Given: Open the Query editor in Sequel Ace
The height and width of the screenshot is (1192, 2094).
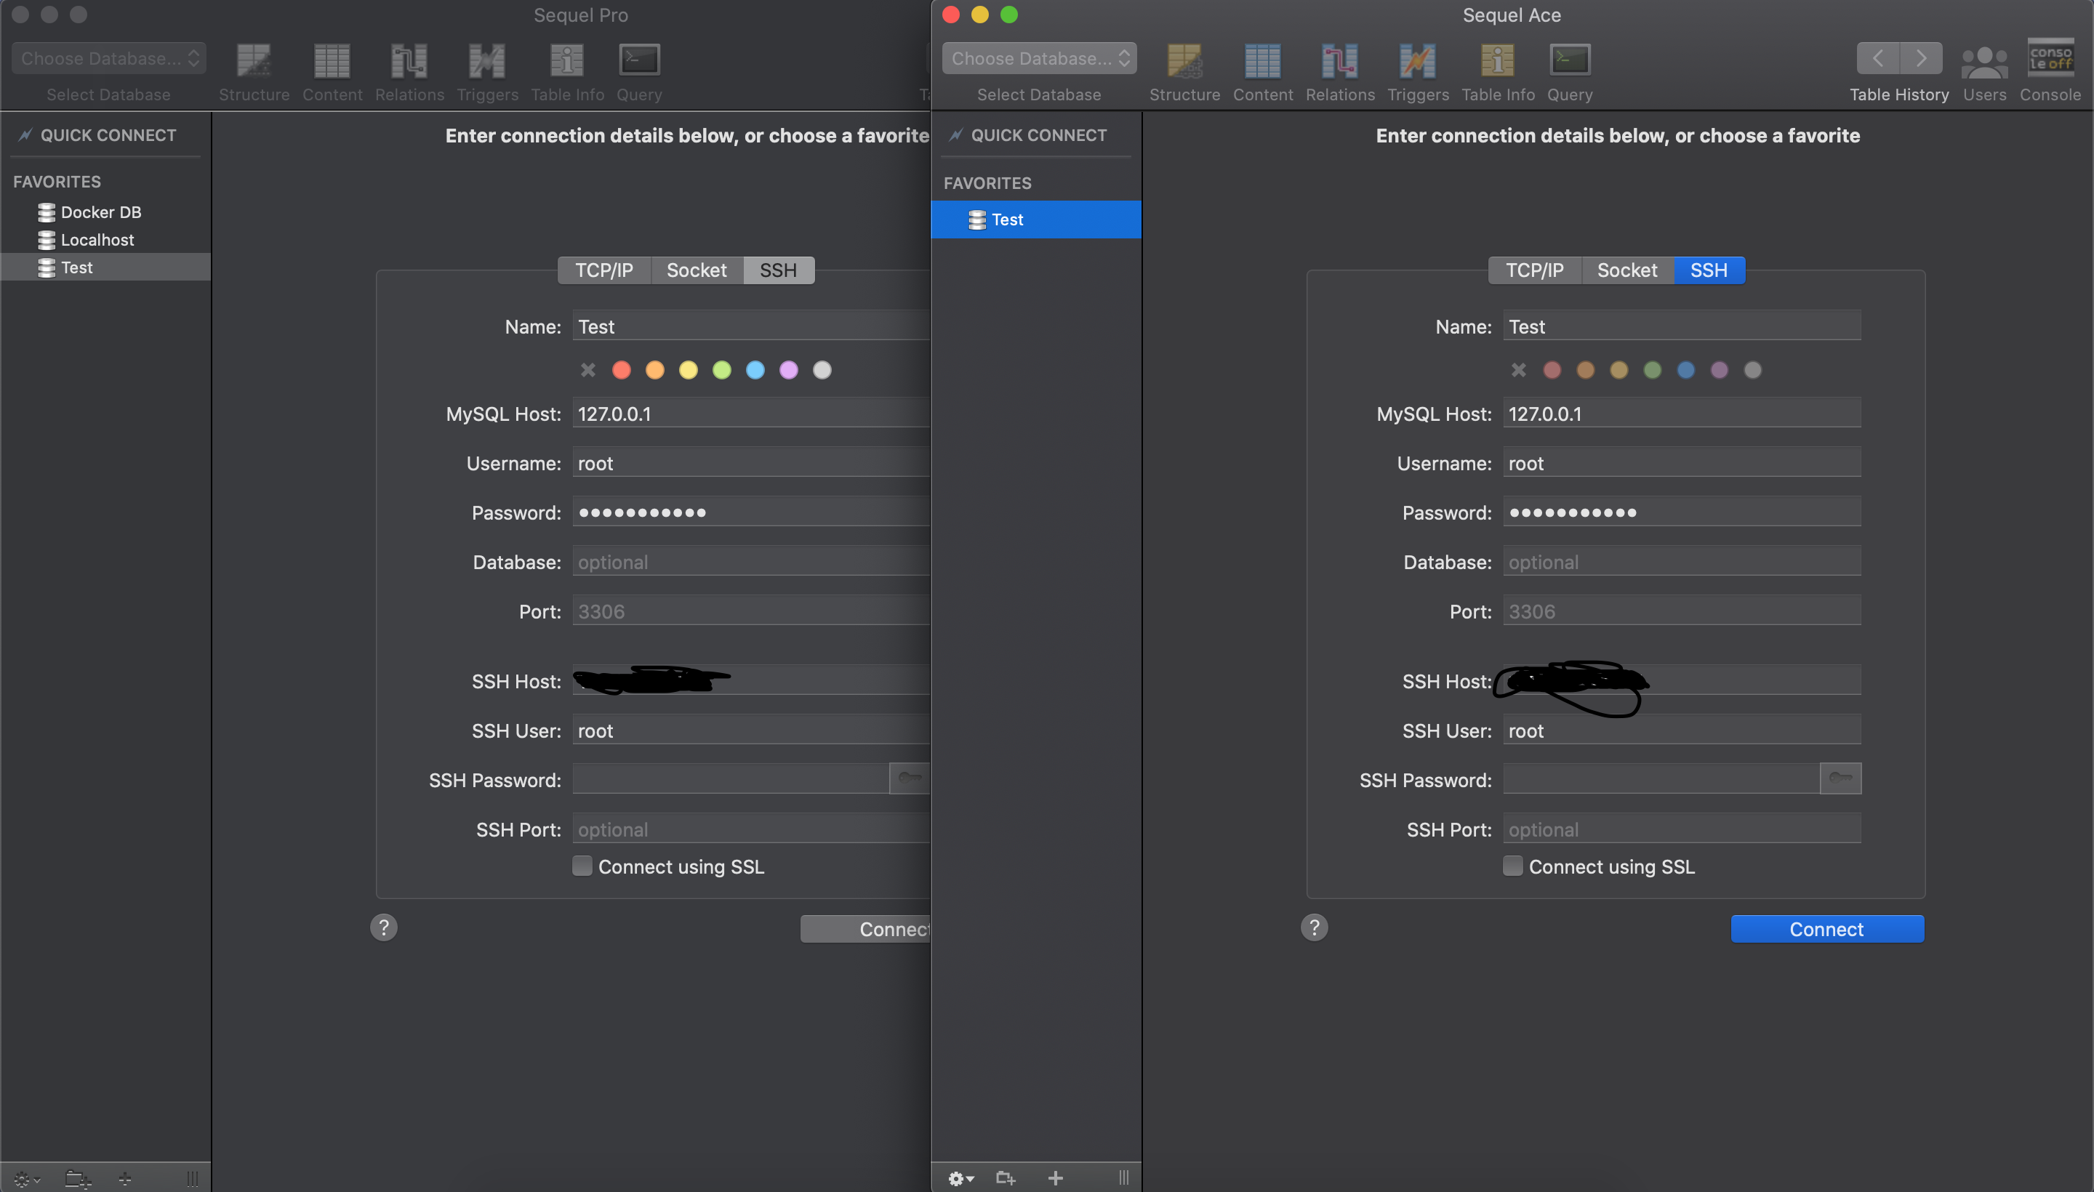Looking at the screenshot, I should click(1569, 61).
